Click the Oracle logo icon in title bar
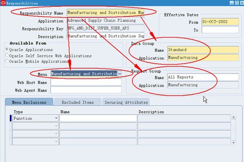Image resolution: width=244 pixels, height=162 pixels. point(3,3)
